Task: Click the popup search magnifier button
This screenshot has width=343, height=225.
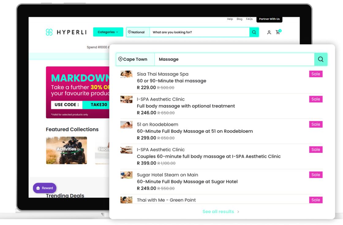Action: pos(321,59)
